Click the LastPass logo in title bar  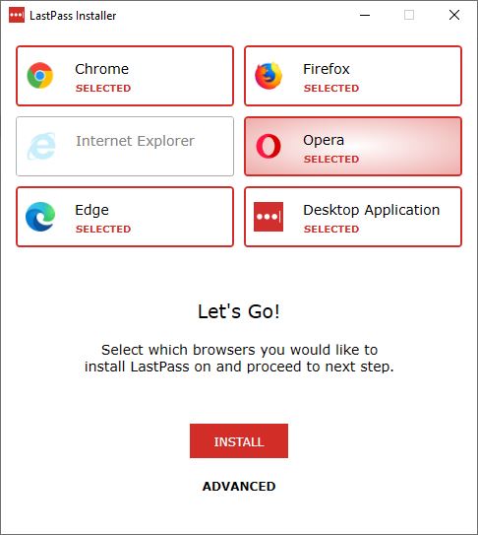coord(17,16)
